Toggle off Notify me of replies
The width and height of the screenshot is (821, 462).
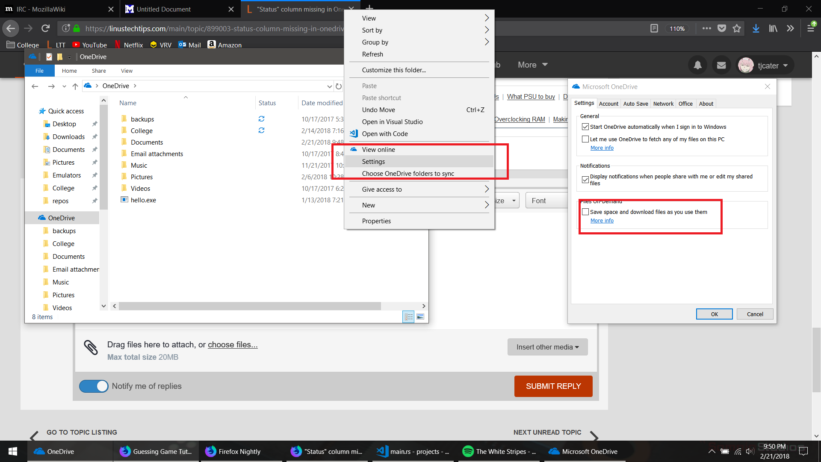(93, 386)
